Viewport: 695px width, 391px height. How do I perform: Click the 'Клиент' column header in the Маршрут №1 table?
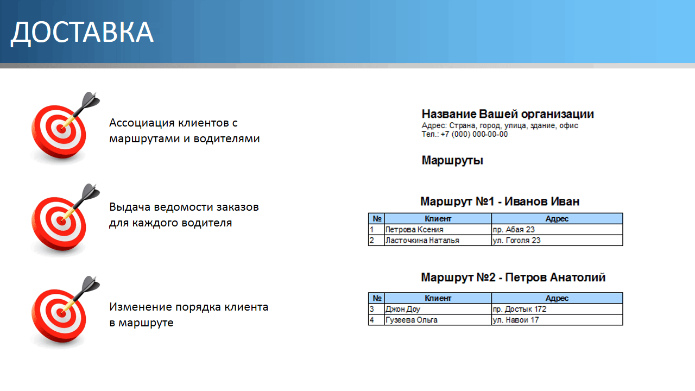pos(438,218)
